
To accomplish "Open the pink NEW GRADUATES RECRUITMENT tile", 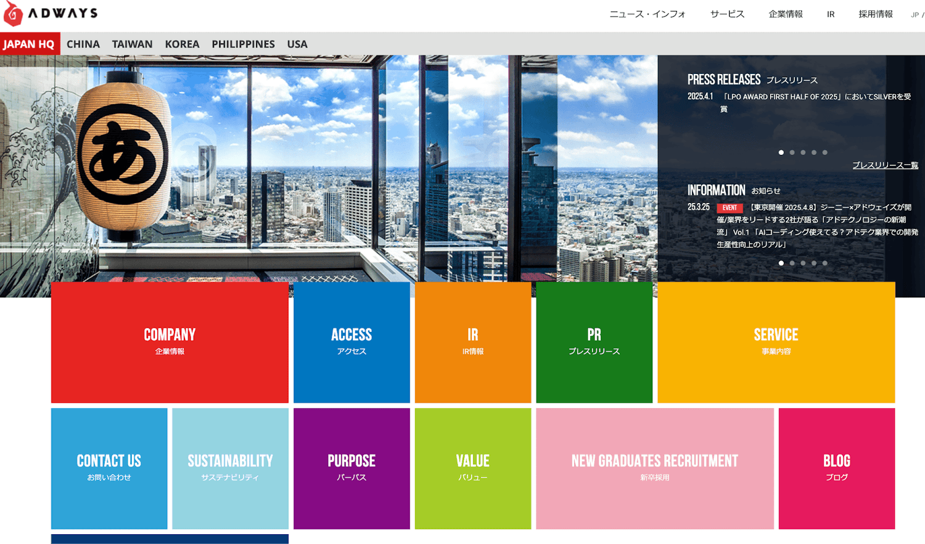I will tap(654, 468).
